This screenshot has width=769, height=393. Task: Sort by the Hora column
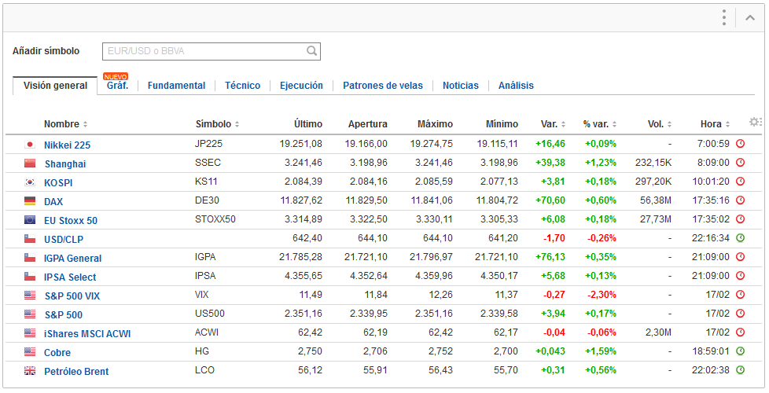(x=715, y=124)
